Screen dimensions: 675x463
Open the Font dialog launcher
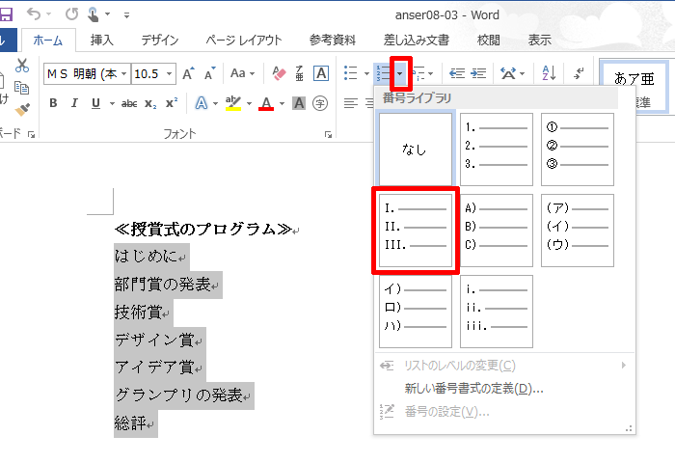click(x=328, y=135)
